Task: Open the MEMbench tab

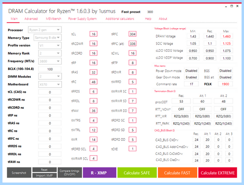Action: [53, 19]
